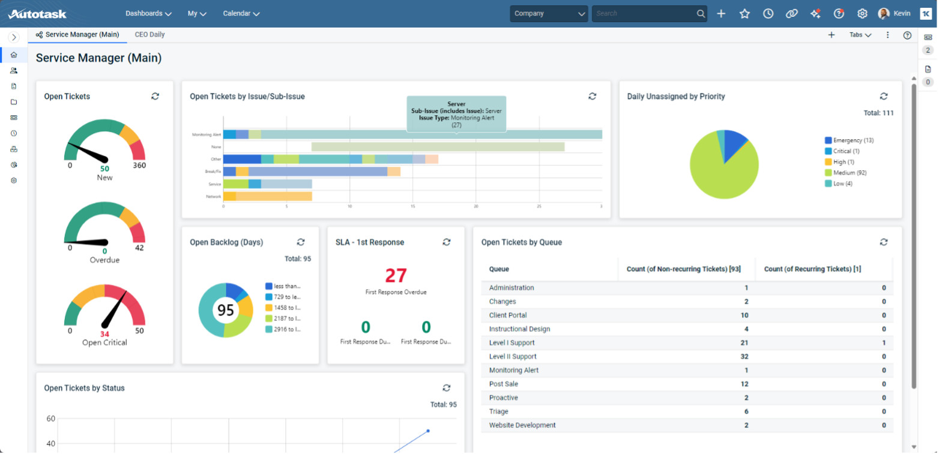Viewport: 939px width, 454px height.
Task: Open the timesheets clock icon in sidebar
Action: coord(13,133)
